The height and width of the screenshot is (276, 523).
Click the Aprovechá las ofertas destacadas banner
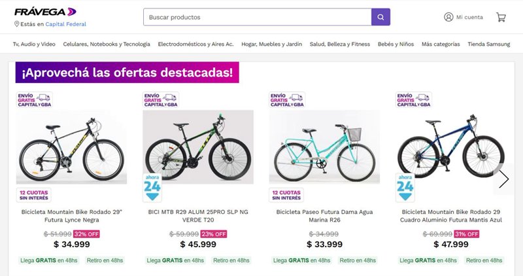127,73
